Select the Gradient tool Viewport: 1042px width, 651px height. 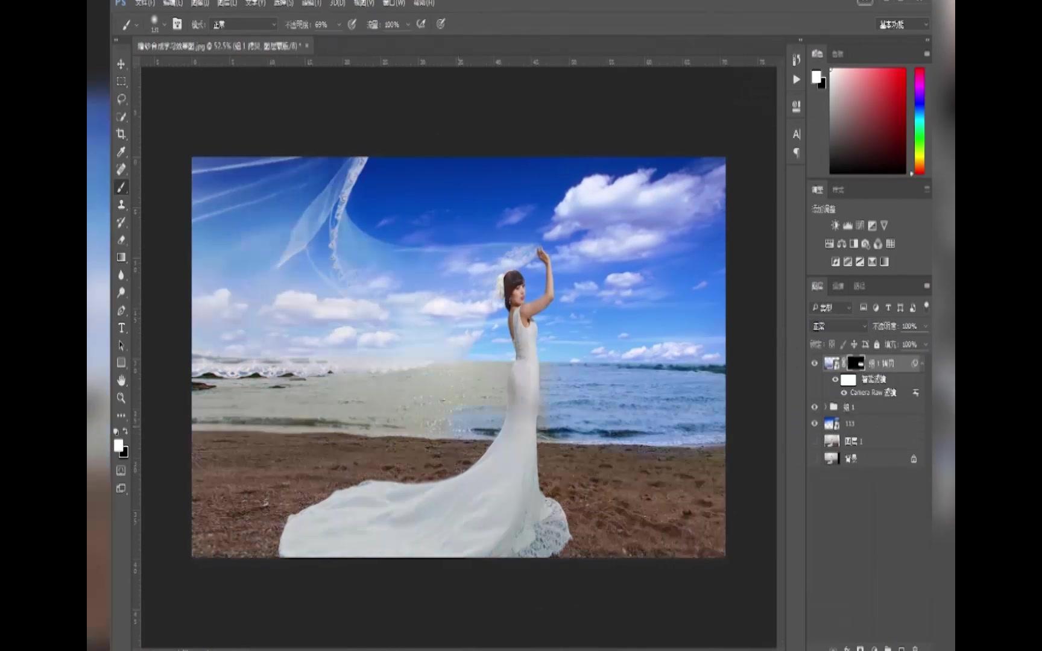tap(121, 257)
